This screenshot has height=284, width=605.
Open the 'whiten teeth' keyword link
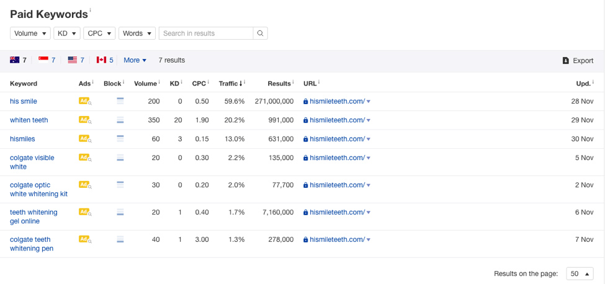pyautogui.click(x=29, y=120)
